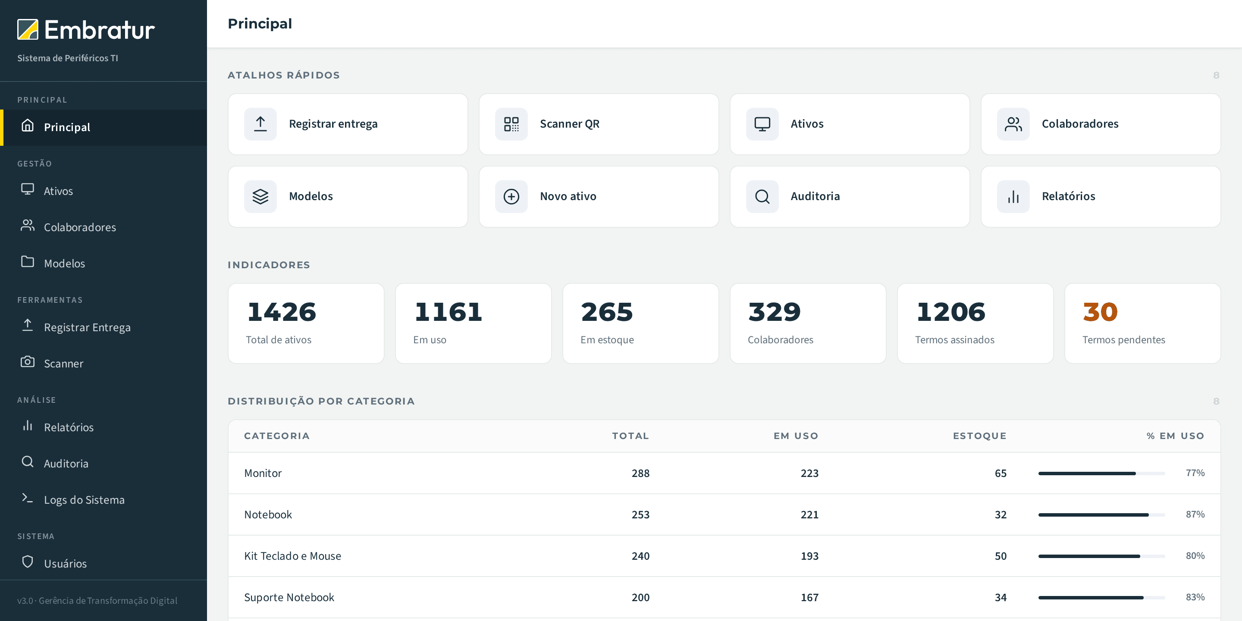
Task: Click the EM USO column header
Action: [796, 436]
